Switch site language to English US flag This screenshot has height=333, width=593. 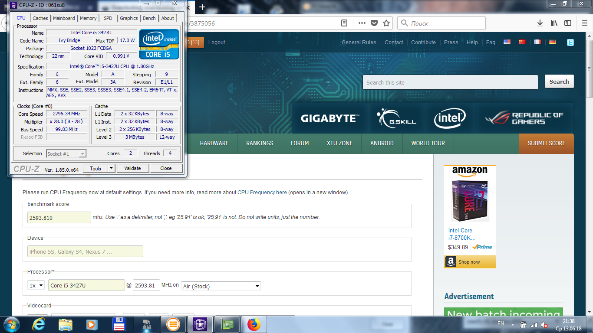click(x=507, y=42)
